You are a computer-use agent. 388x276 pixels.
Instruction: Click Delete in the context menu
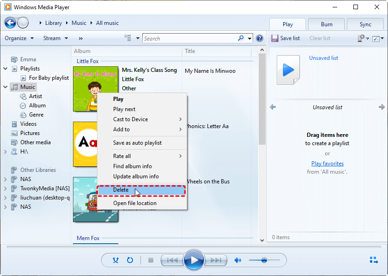[141, 190]
